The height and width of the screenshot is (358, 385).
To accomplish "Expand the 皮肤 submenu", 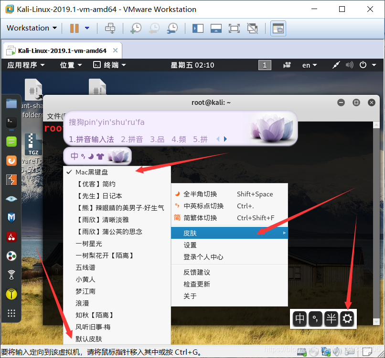I will click(x=229, y=233).
